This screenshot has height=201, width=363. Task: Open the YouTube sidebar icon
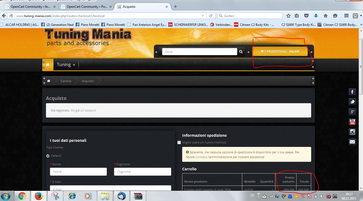pyautogui.click(x=352, y=122)
